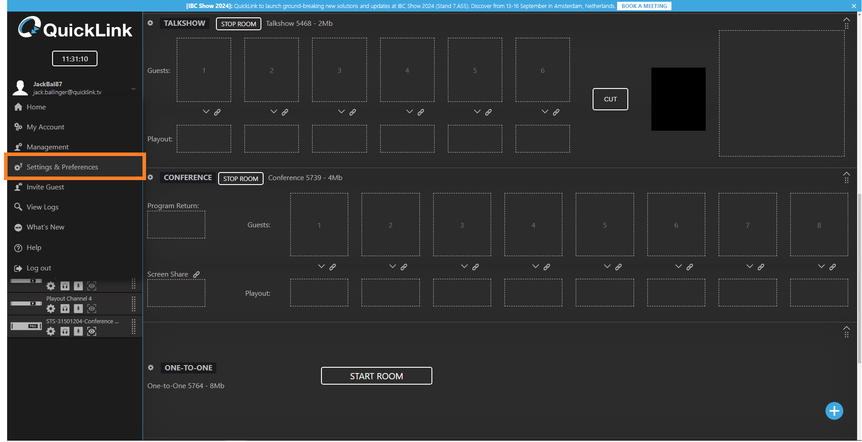Expand the JackBal87 account dropdown
The image size is (862, 442).
(133, 89)
